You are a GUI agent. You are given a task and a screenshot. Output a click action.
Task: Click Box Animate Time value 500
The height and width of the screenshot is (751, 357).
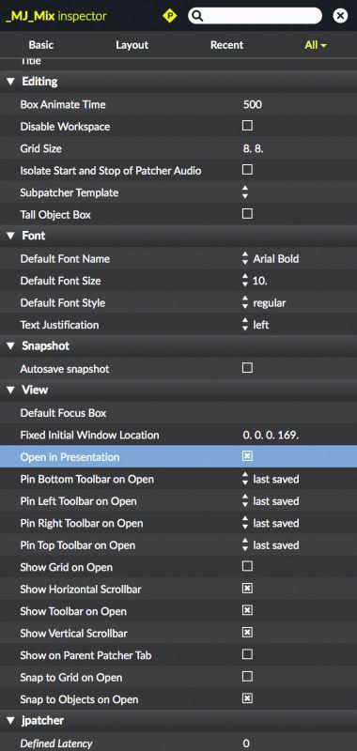coord(253,104)
